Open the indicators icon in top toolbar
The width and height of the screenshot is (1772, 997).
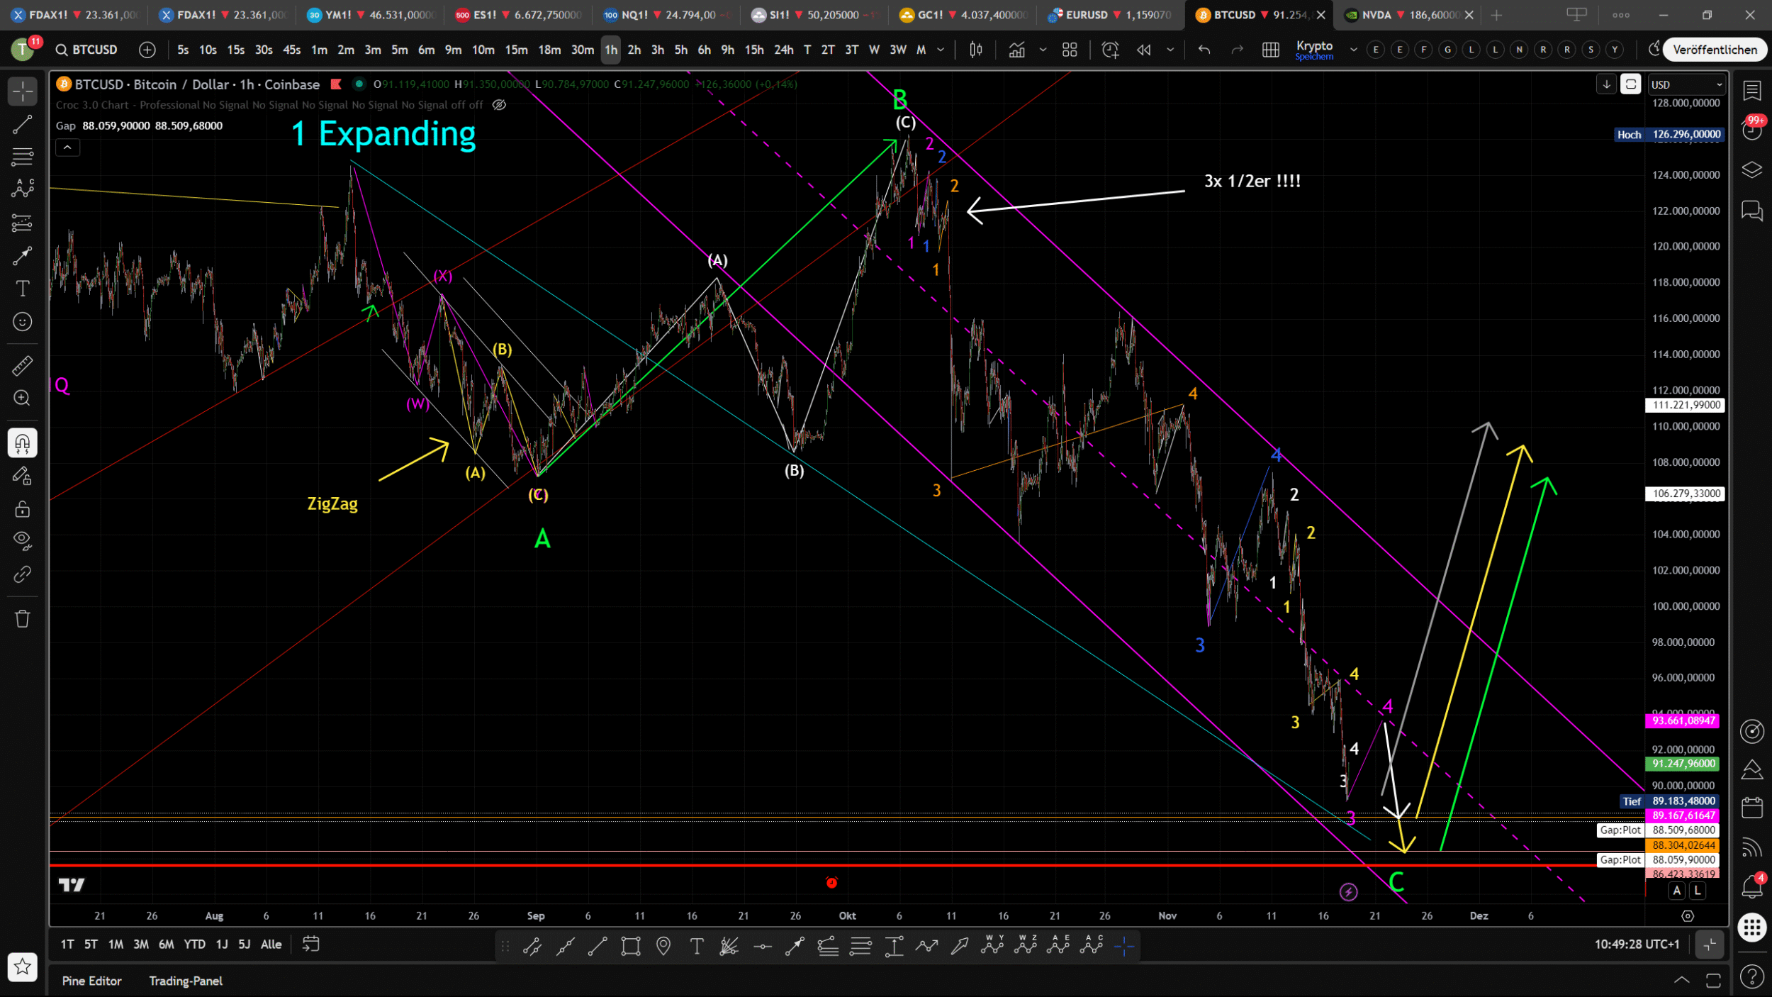(x=1016, y=50)
